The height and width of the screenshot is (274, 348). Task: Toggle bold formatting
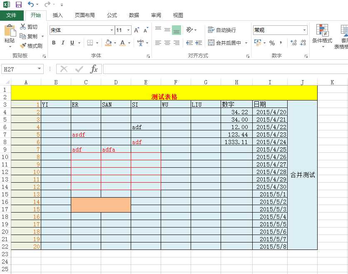(53, 43)
